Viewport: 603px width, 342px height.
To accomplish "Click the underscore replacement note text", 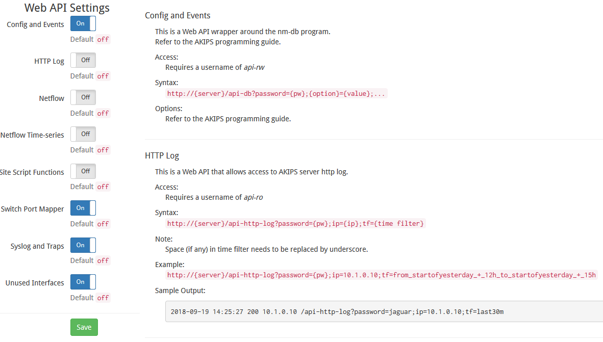I will [x=266, y=249].
